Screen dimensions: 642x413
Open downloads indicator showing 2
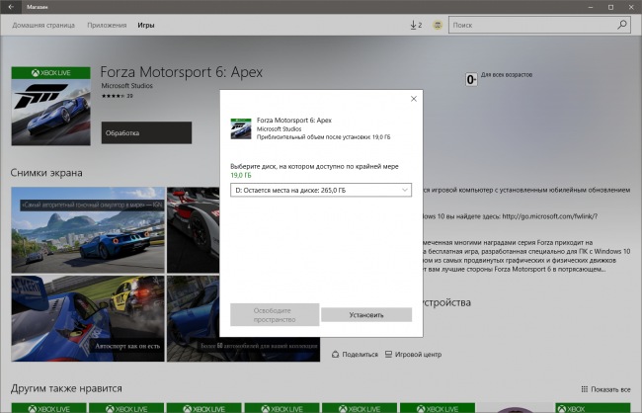point(416,25)
